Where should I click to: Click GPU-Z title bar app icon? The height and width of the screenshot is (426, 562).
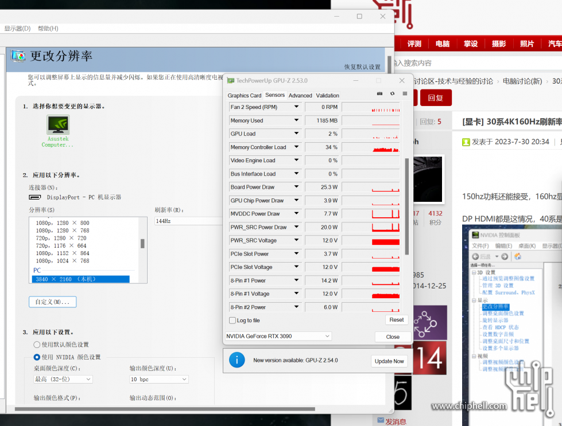pos(231,81)
